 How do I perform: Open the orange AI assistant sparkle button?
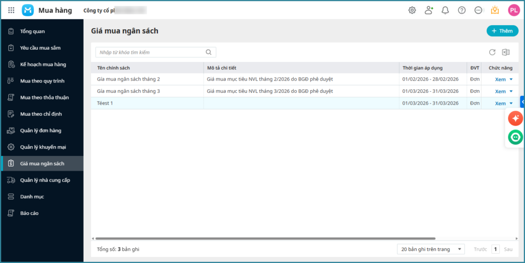pyautogui.click(x=515, y=118)
